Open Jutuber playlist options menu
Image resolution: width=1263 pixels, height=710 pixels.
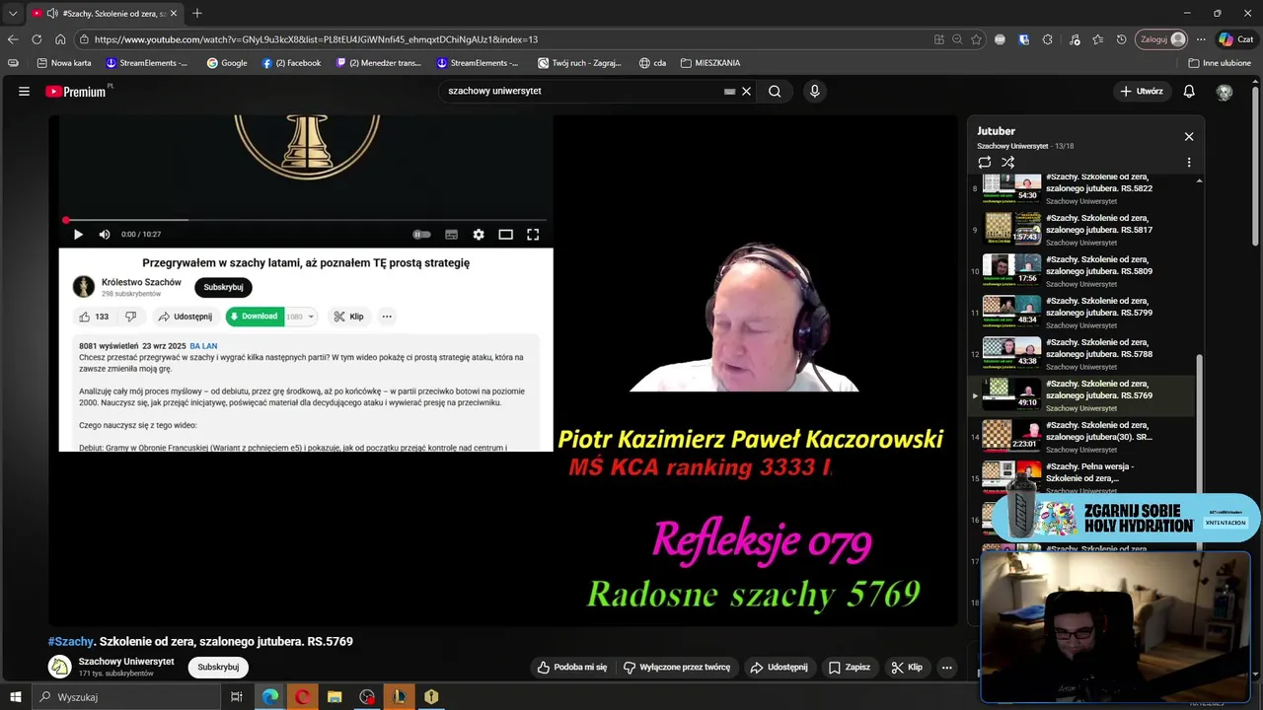coord(1189,162)
